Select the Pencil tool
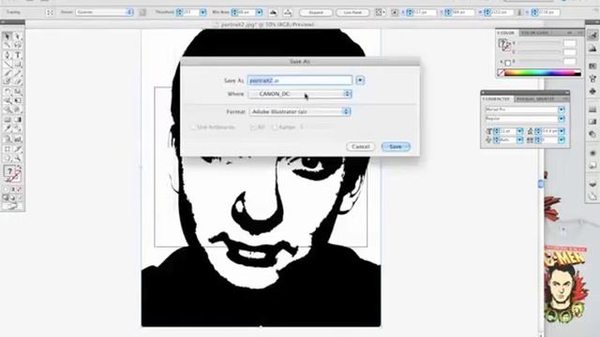 coord(17,73)
